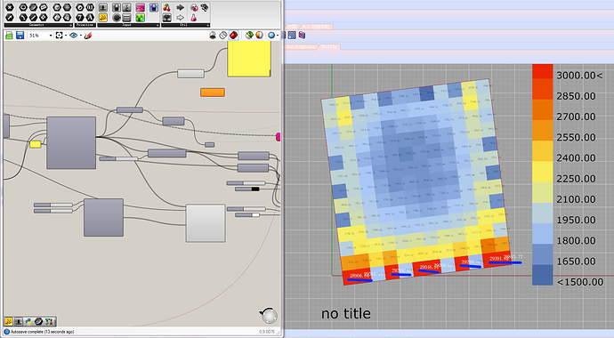Click the black circle Input icon
The width and height of the screenshot is (614, 338).
point(117,18)
